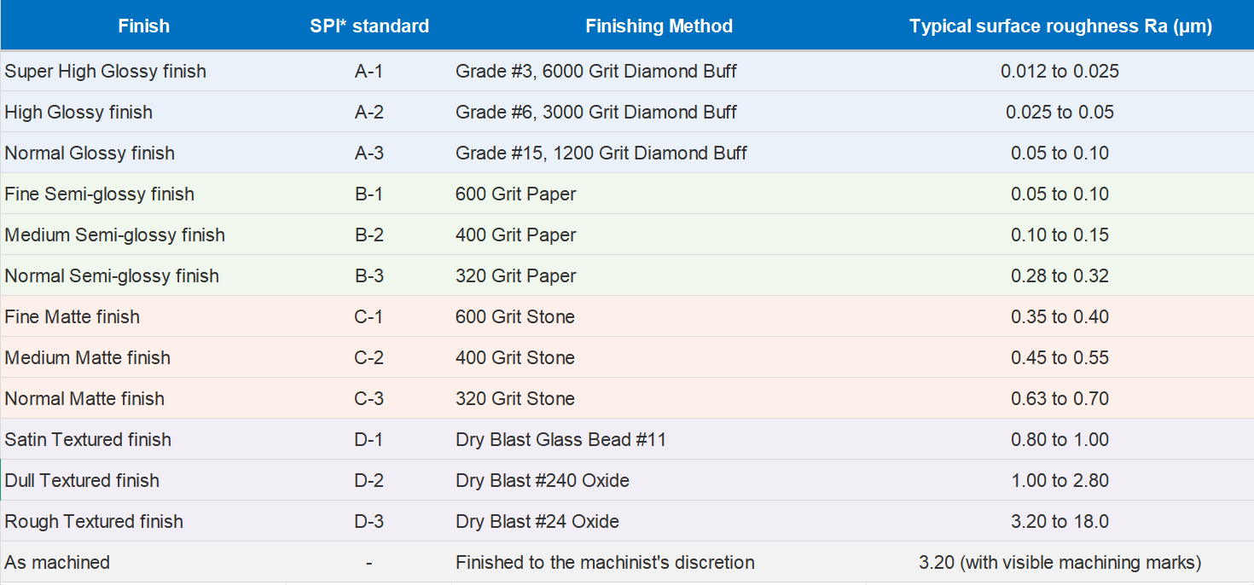The image size is (1254, 585).
Task: Click the As machined row label
Action: coord(57,563)
